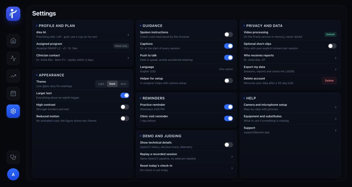
Task: Click "Low-glare navy for evenings" text
Action: [54, 86]
